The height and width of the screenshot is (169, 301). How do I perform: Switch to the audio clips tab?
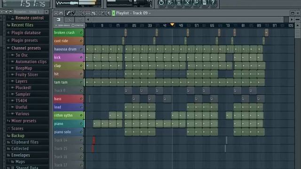(80, 20)
